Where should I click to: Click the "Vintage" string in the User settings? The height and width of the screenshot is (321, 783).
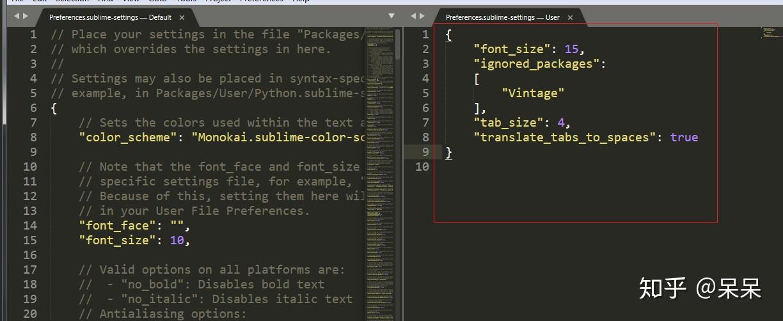(533, 93)
